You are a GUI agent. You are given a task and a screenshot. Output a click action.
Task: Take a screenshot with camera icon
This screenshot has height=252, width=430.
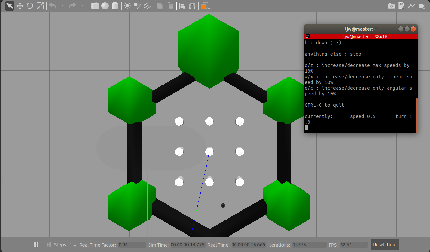click(x=391, y=6)
